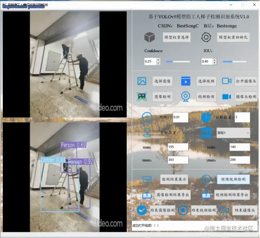The height and width of the screenshot is (238, 260).
Task: Click the blue square icon beside 目标1 dropdown
Action: pos(206,133)
